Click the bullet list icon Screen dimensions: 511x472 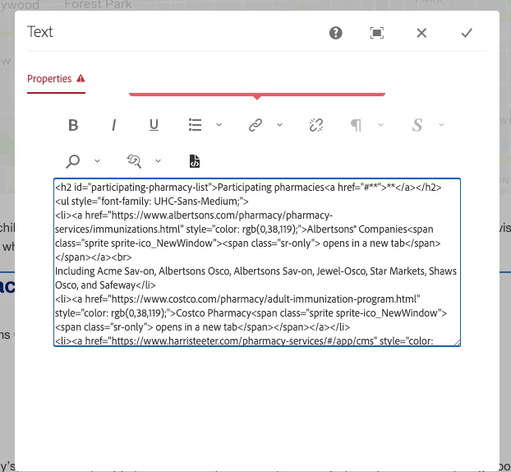pyautogui.click(x=195, y=125)
